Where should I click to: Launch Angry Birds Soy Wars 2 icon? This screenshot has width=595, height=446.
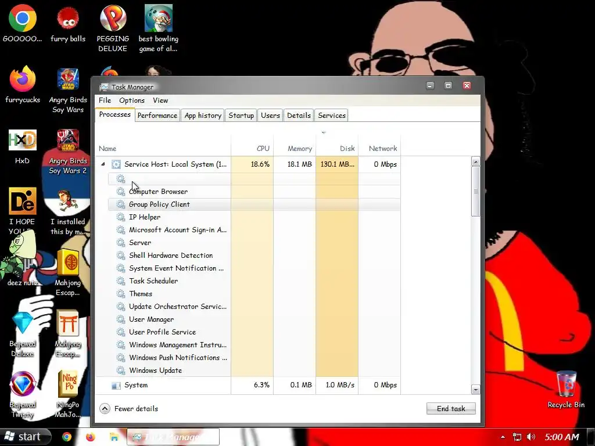pos(68,152)
